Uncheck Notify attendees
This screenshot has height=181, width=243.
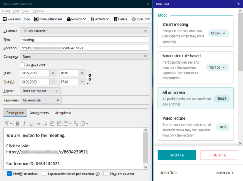pos(10,174)
